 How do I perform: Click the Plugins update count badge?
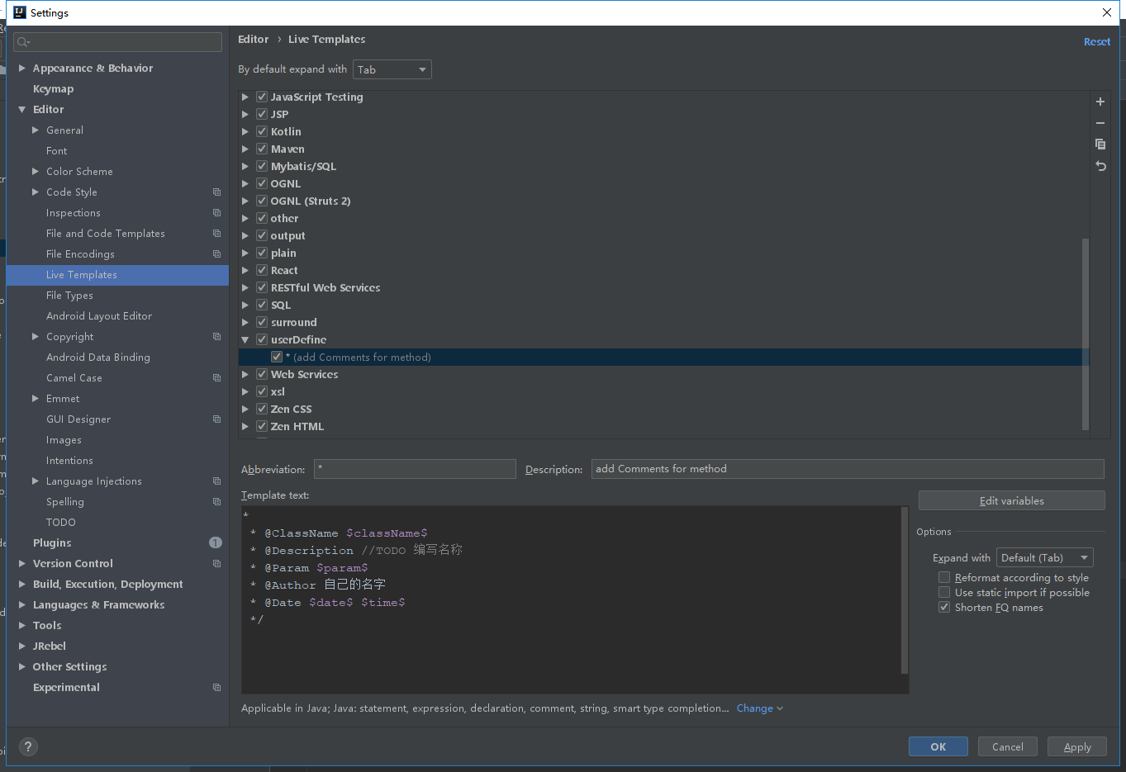(x=216, y=542)
